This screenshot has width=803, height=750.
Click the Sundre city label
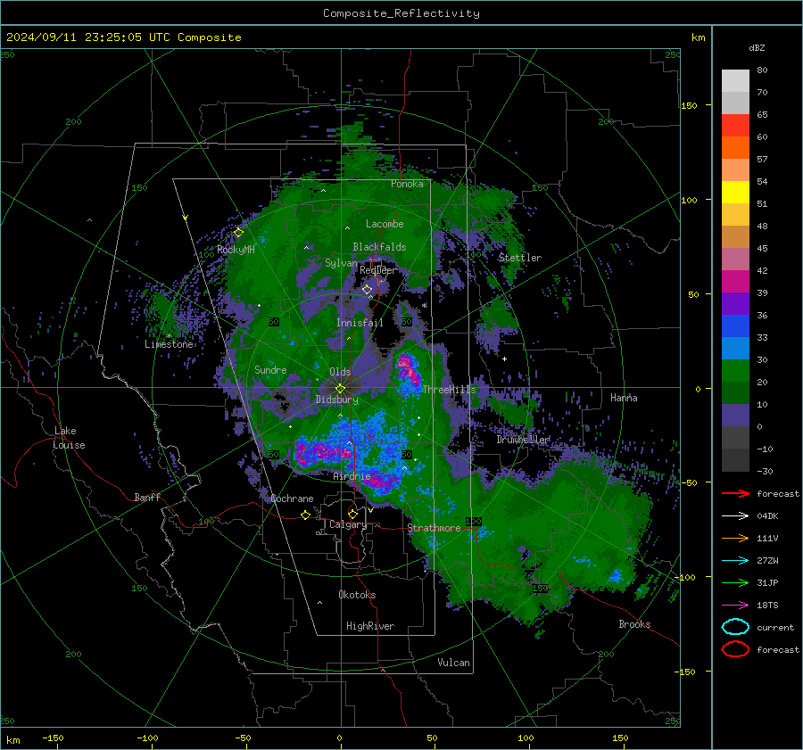270,369
